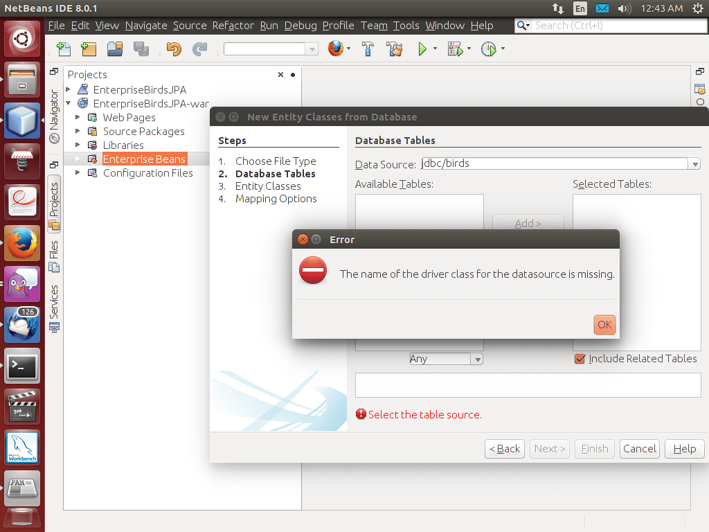The width and height of the screenshot is (709, 532).
Task: Click the Cancel button in wizard
Action: 639,449
